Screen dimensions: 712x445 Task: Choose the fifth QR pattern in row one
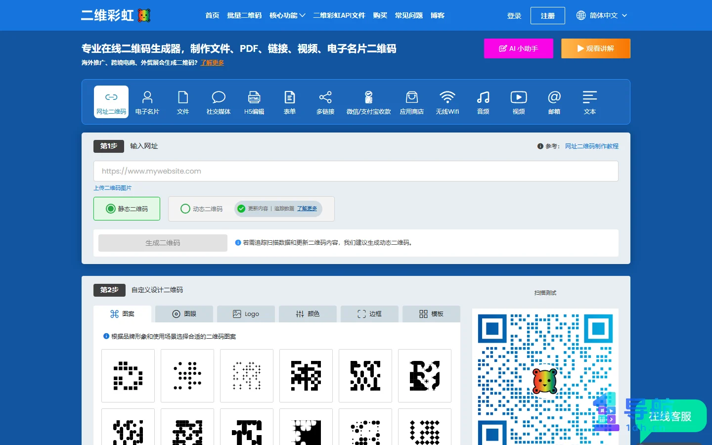point(365,376)
